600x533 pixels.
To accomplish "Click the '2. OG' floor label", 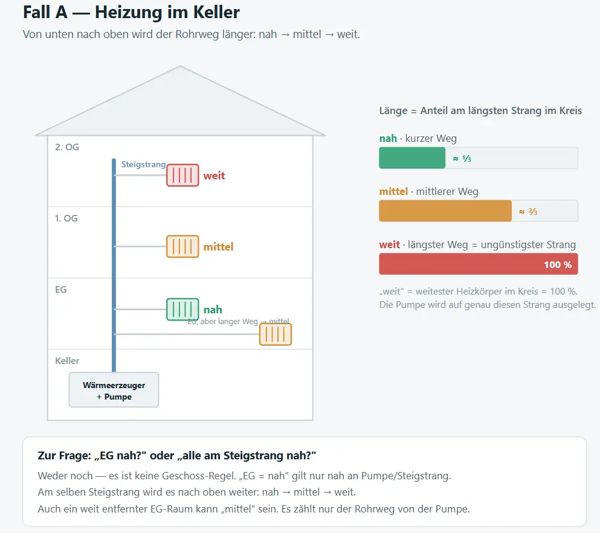I will pos(67,147).
